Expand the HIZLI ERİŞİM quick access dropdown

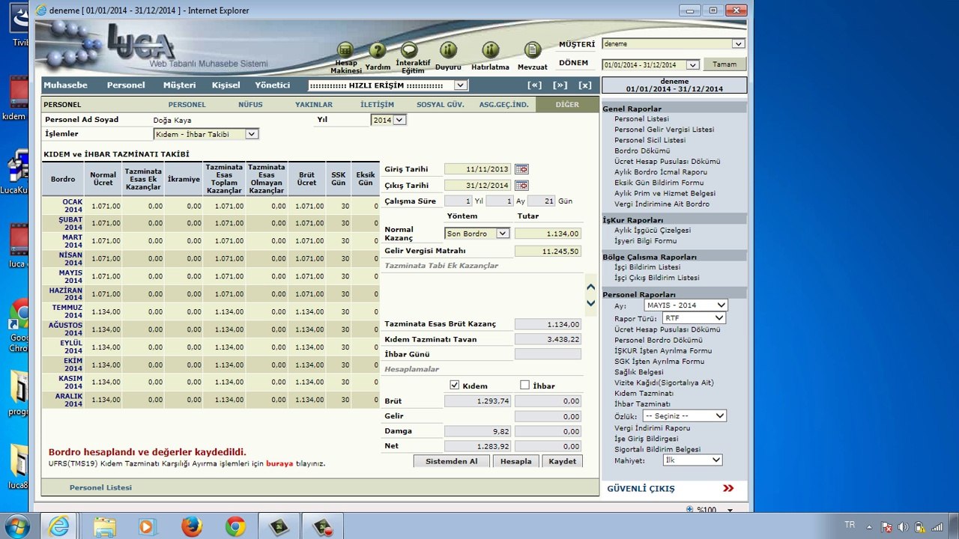(x=388, y=85)
